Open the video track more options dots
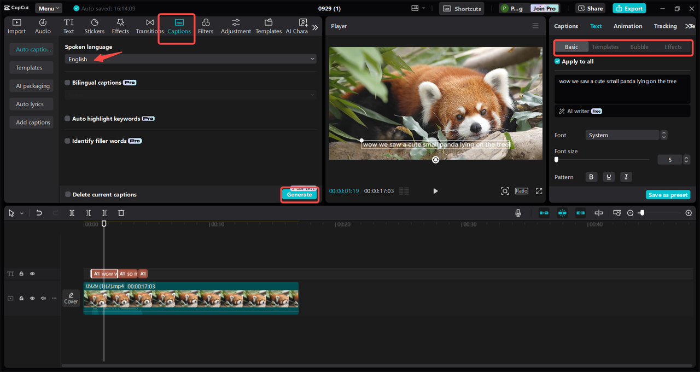 [x=54, y=298]
